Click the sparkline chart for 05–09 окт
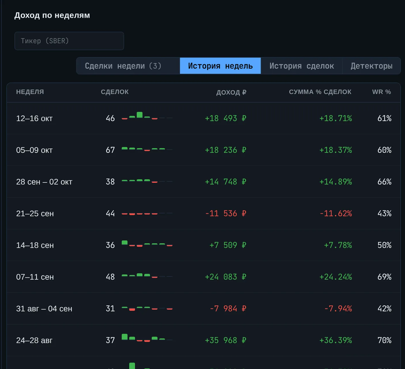405x369 pixels. (x=147, y=149)
